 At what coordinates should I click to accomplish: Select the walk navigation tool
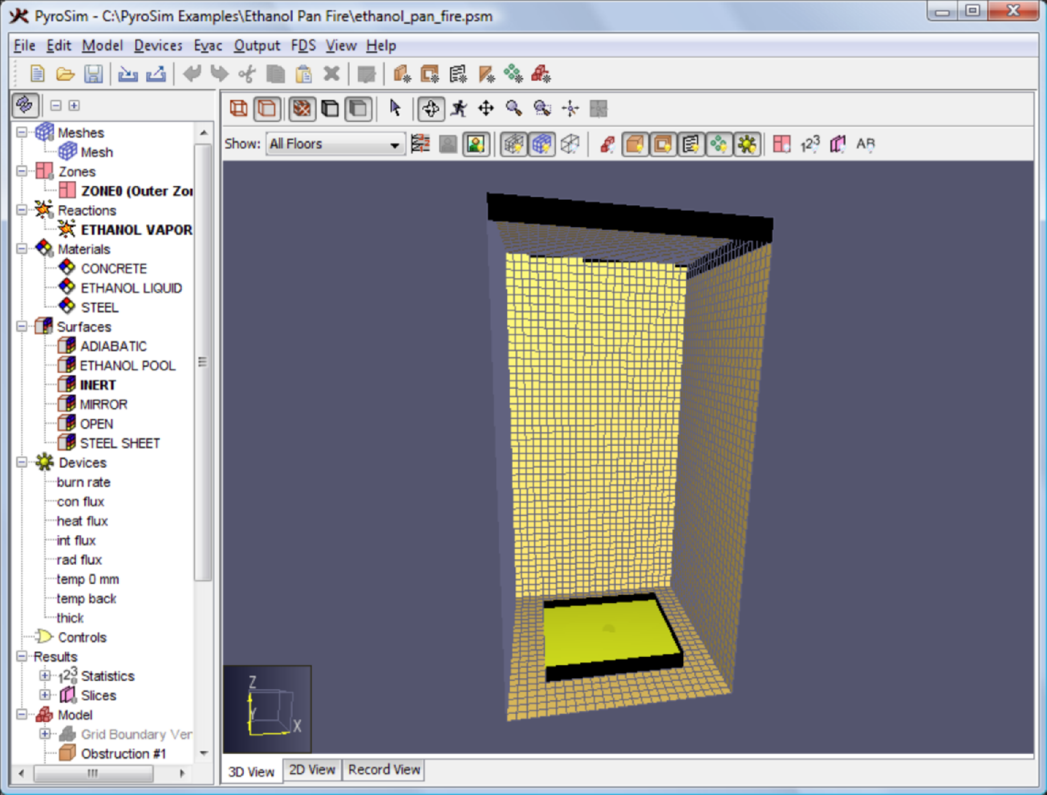[x=459, y=109]
